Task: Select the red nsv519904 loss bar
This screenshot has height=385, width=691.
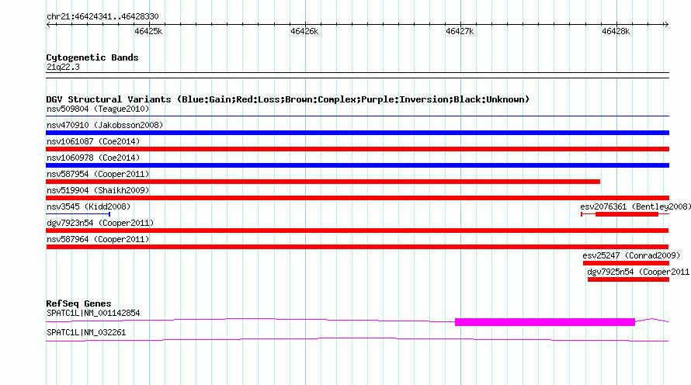Action: tap(357, 198)
